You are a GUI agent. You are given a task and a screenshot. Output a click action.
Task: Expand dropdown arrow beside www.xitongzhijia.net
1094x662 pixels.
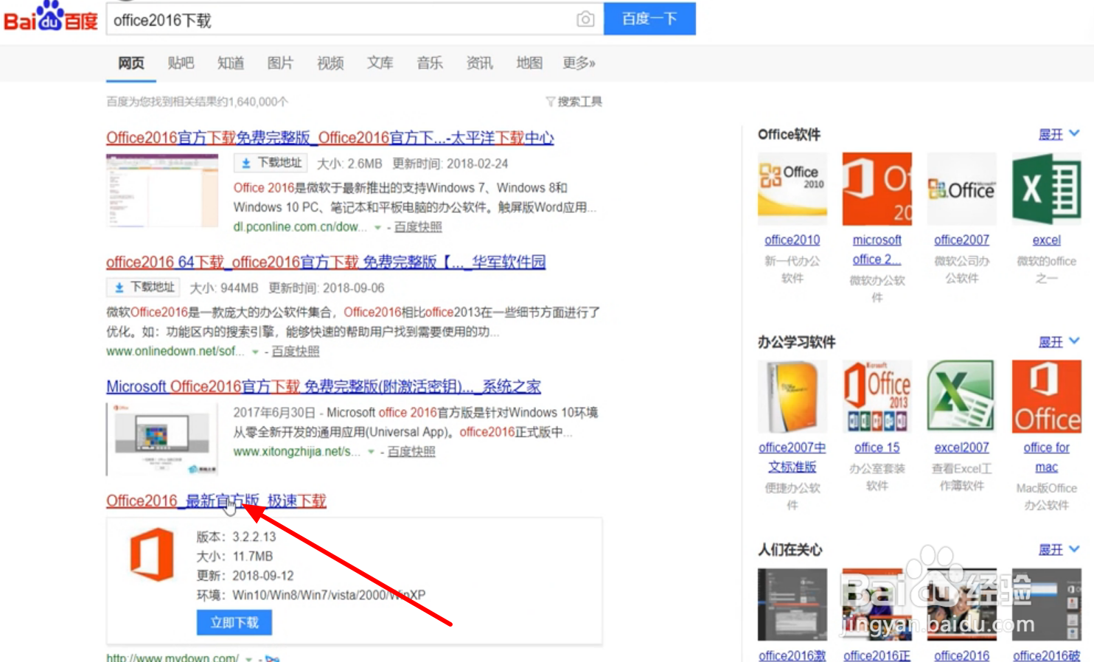point(371,452)
